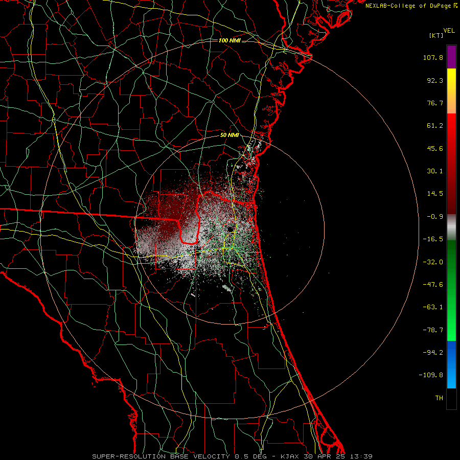Select the 107.8 legend value

click(x=433, y=57)
